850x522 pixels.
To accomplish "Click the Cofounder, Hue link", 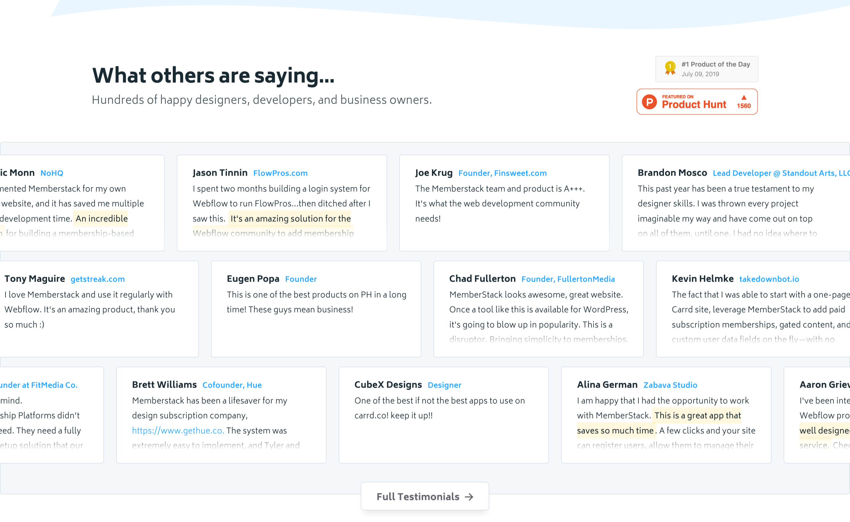I will pyautogui.click(x=232, y=385).
